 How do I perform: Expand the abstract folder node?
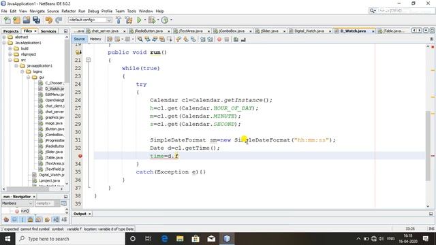pyautogui.click(x=4, y=37)
